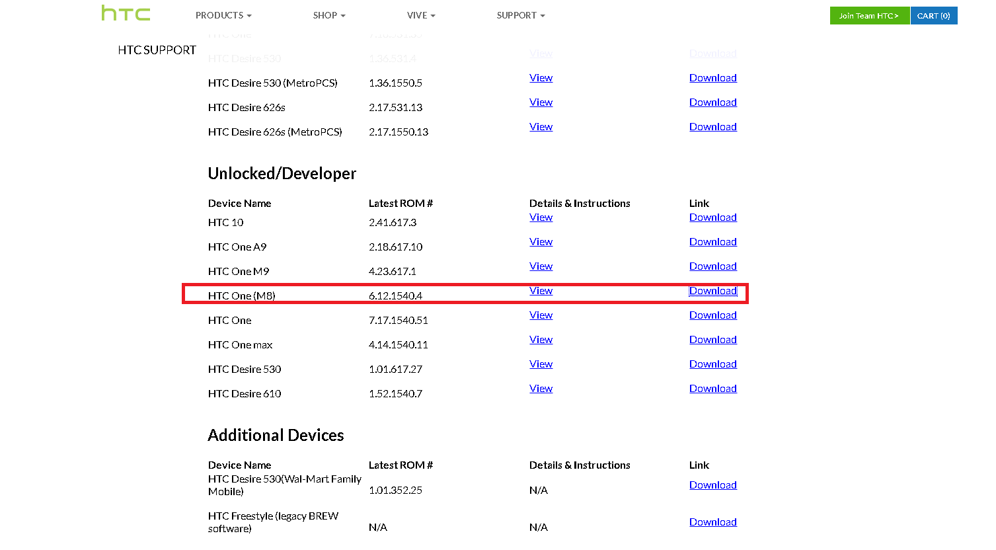The image size is (996, 550).
Task: View instructions for HTC One 7.17.1540.51
Action: 541,315
